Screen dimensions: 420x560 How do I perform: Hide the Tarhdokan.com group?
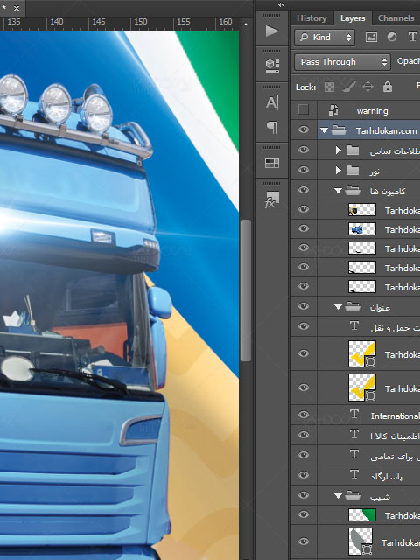[x=304, y=129]
